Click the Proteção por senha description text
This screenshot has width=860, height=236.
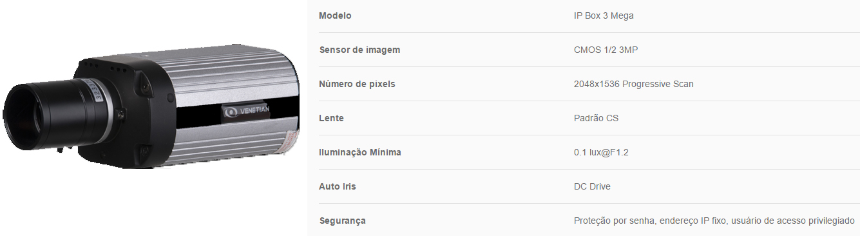(714, 221)
